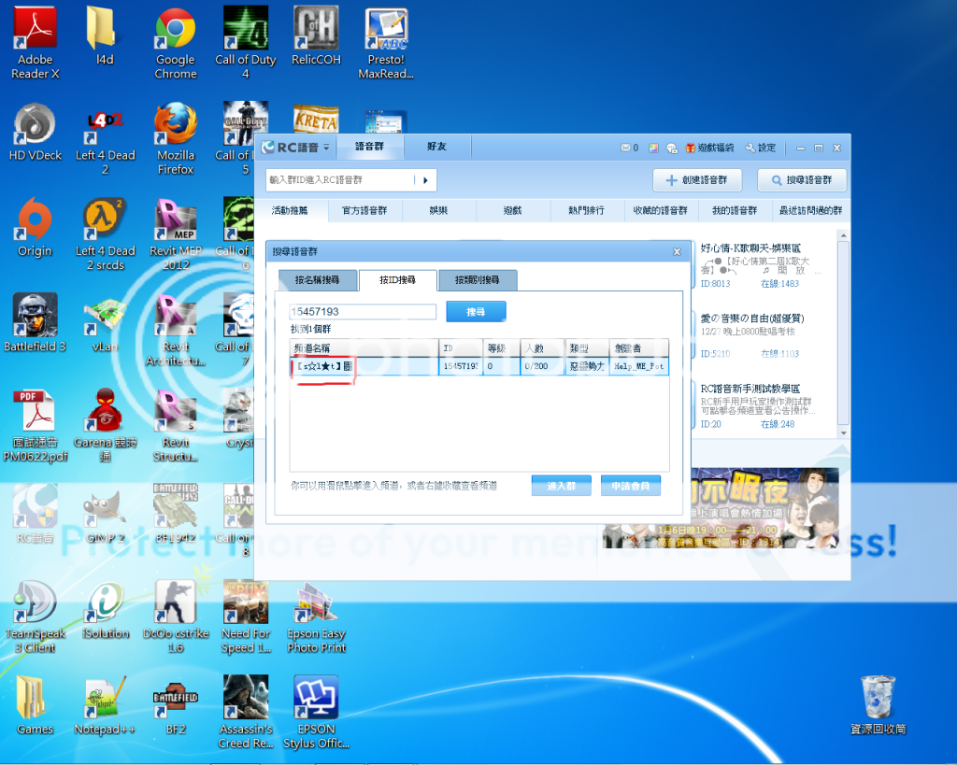Click the gift icon for 遊戲福袋

(x=690, y=148)
